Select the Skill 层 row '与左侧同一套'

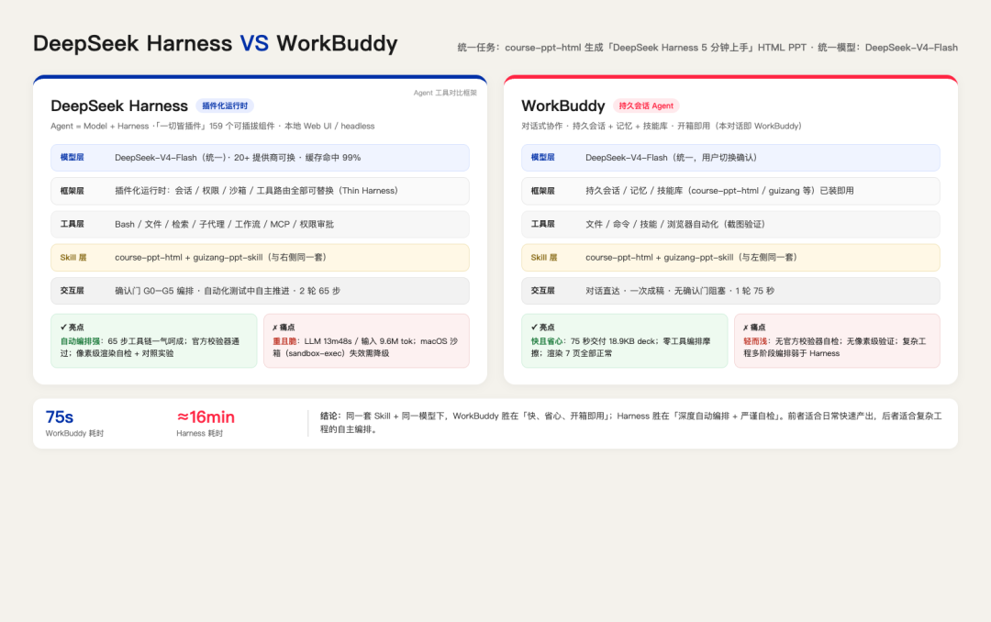coord(730,257)
